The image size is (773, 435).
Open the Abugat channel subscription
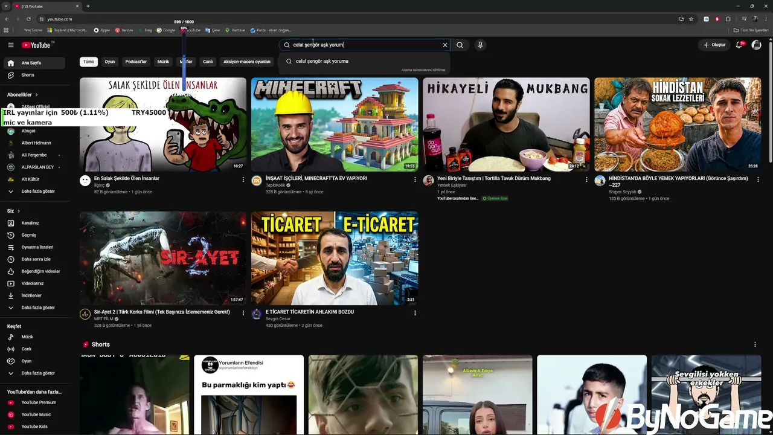(x=34, y=131)
